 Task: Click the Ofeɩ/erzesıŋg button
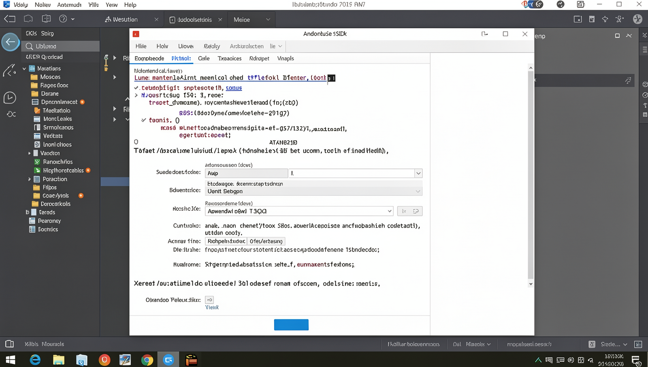point(266,241)
